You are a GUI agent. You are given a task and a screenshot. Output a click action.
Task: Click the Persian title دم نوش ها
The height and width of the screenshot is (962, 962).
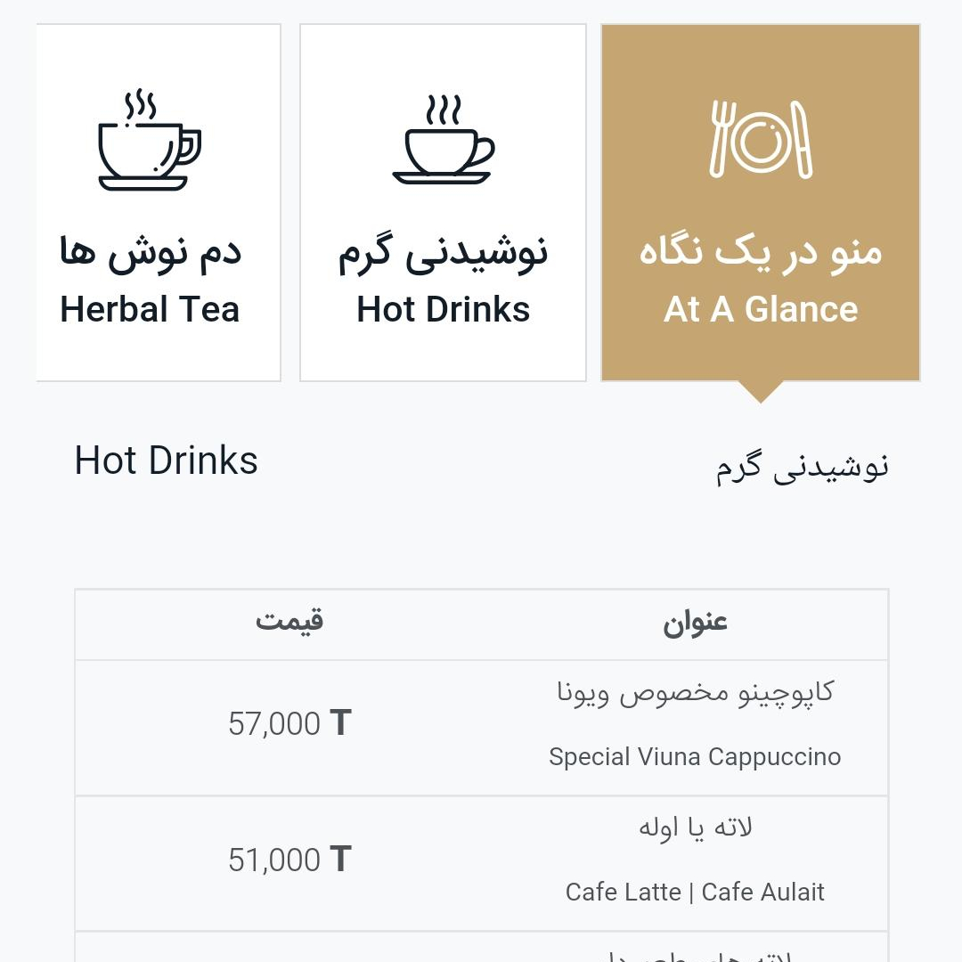tap(150, 252)
